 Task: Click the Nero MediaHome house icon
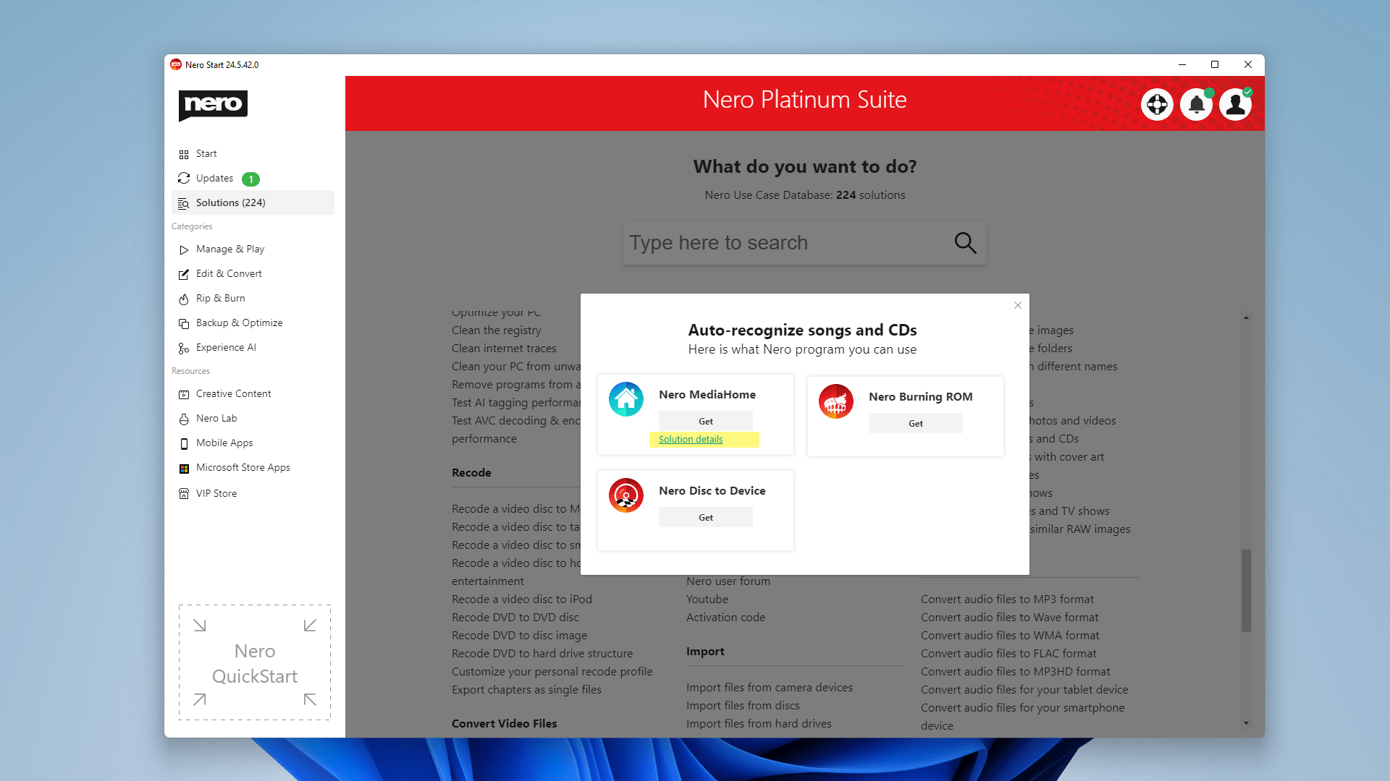[626, 399]
